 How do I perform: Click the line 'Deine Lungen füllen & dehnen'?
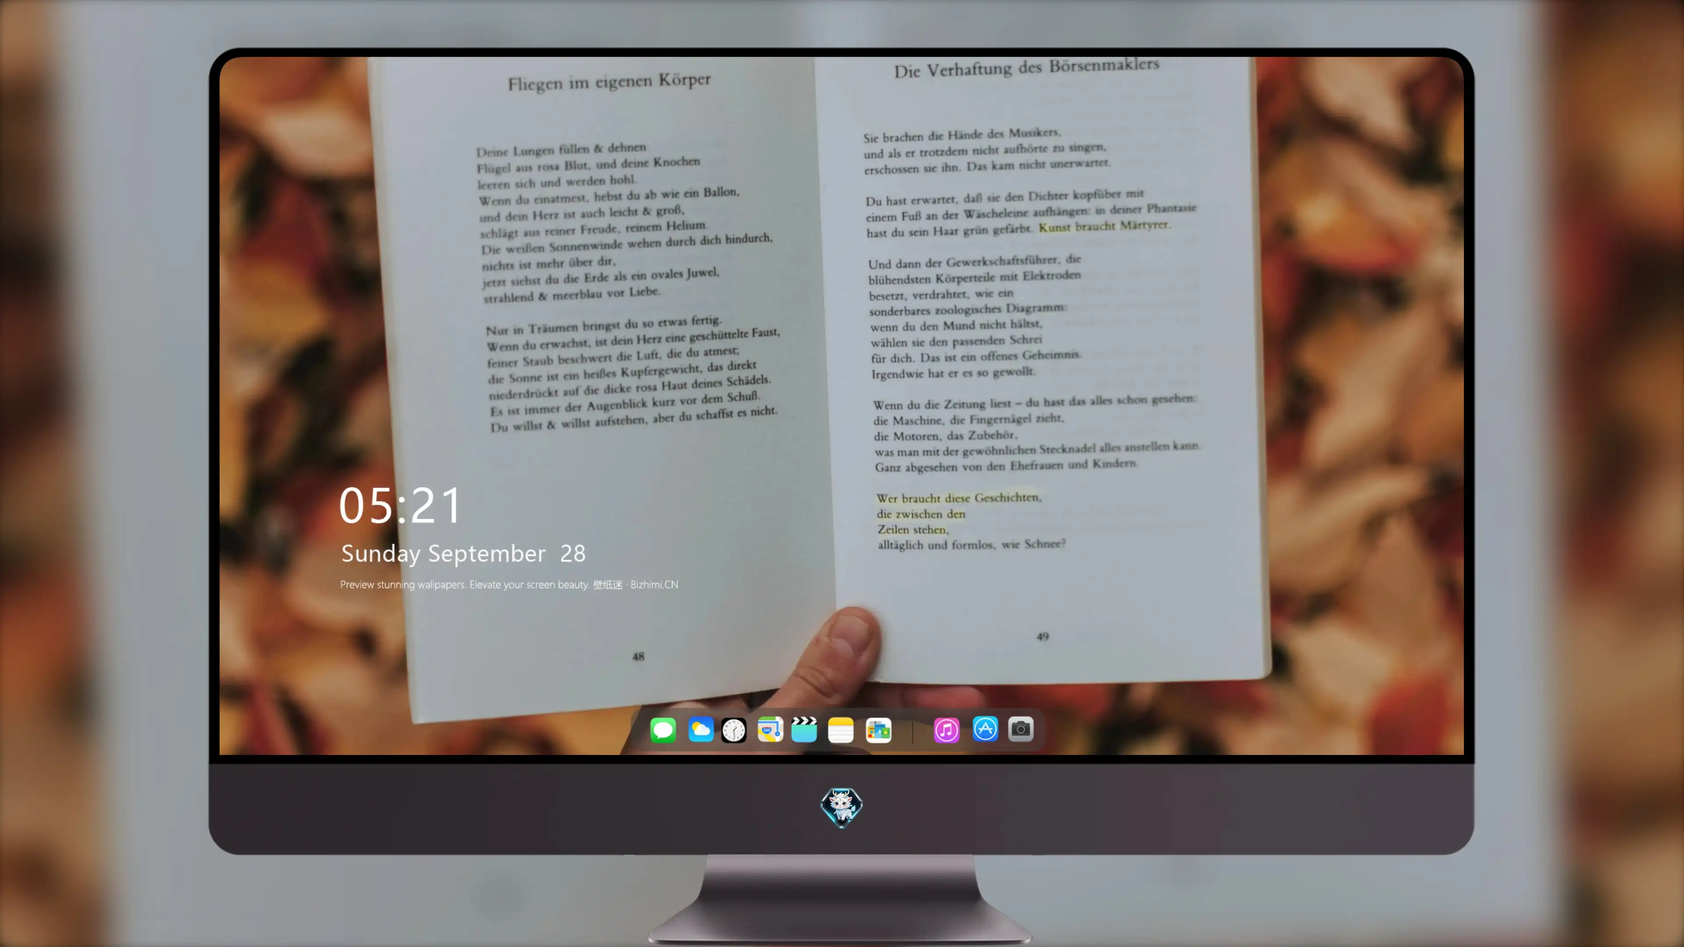pos(561,150)
